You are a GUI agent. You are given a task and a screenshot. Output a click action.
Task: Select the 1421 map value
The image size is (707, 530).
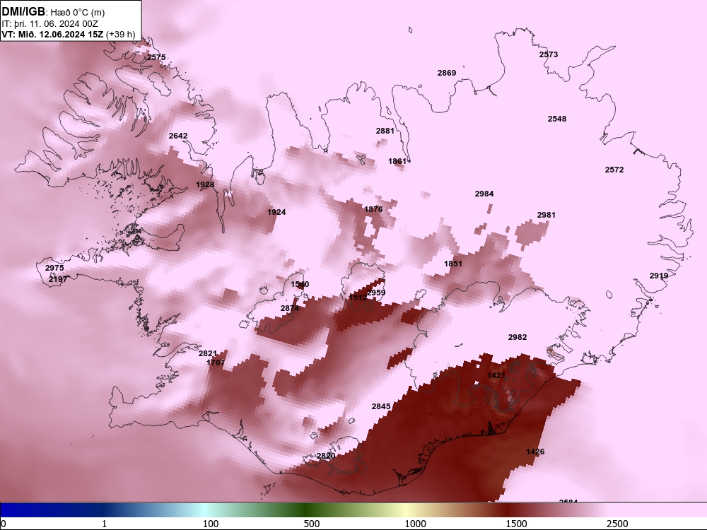[496, 375]
